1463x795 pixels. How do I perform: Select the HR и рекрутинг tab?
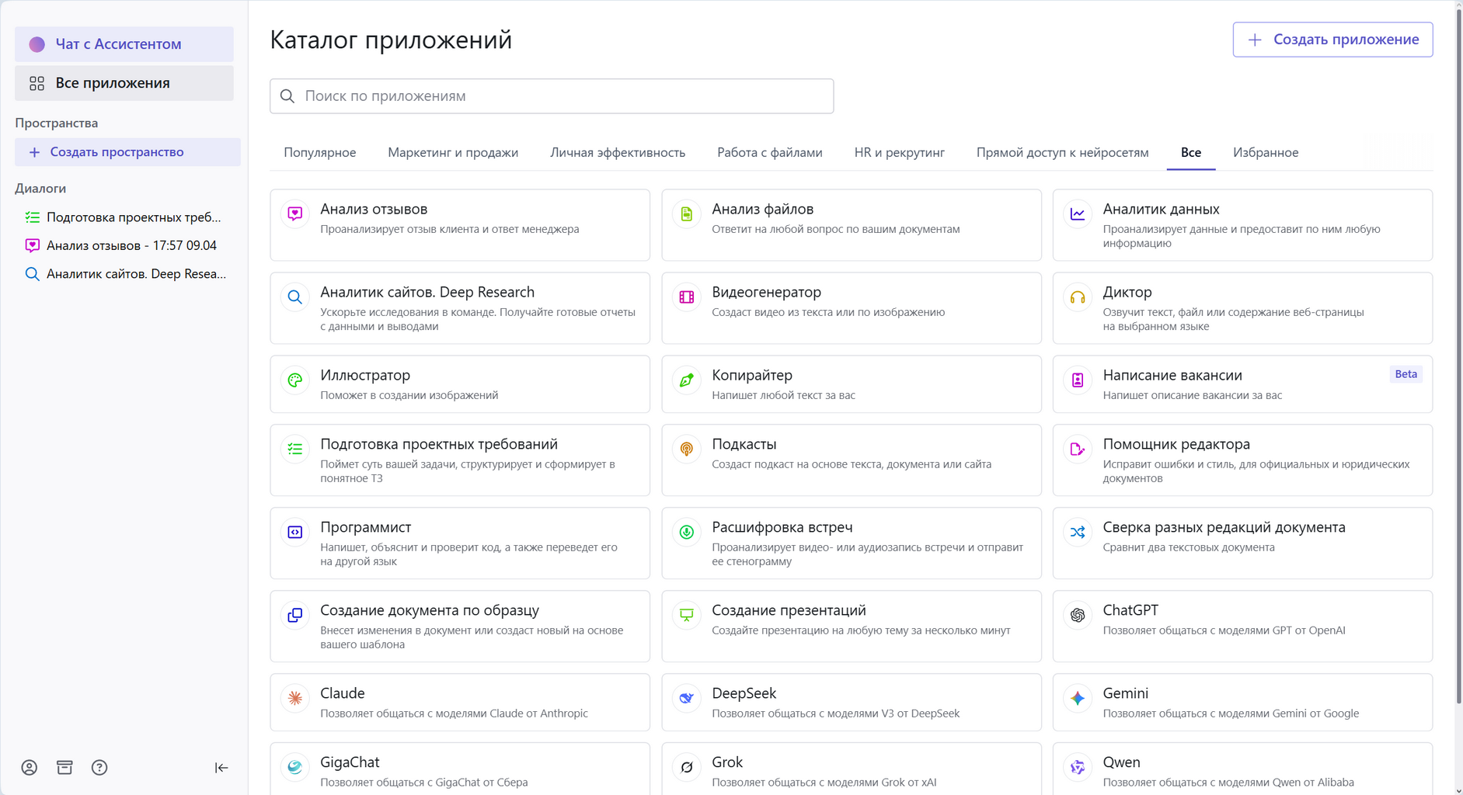tap(899, 153)
